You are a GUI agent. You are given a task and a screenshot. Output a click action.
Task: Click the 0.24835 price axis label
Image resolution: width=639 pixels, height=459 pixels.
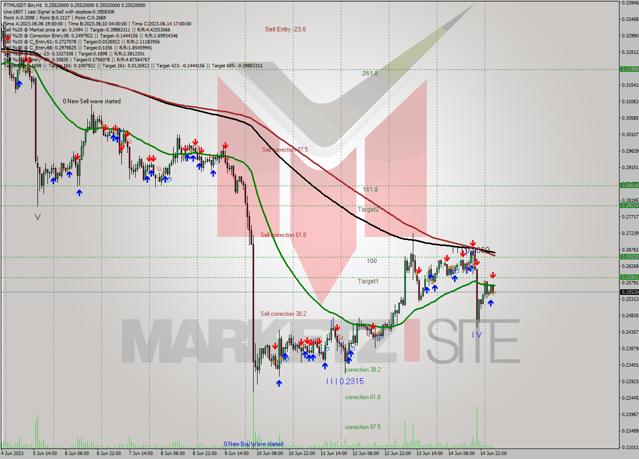tap(631, 315)
